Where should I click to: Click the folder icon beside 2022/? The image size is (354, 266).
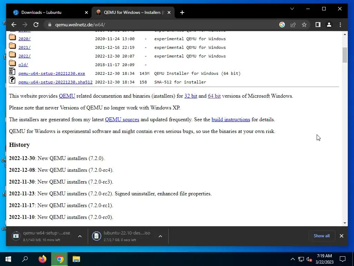coord(12,54)
